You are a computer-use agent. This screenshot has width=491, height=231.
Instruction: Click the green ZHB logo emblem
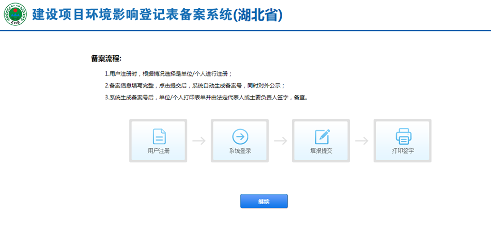[15, 14]
